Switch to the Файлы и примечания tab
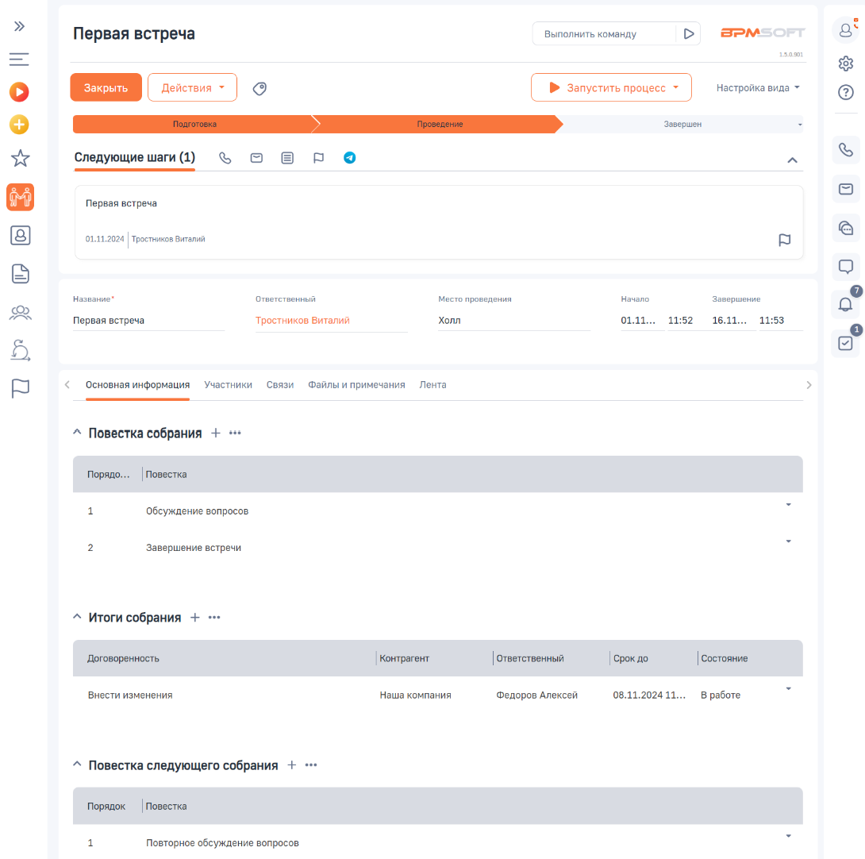The width and height of the screenshot is (865, 859). pos(356,385)
